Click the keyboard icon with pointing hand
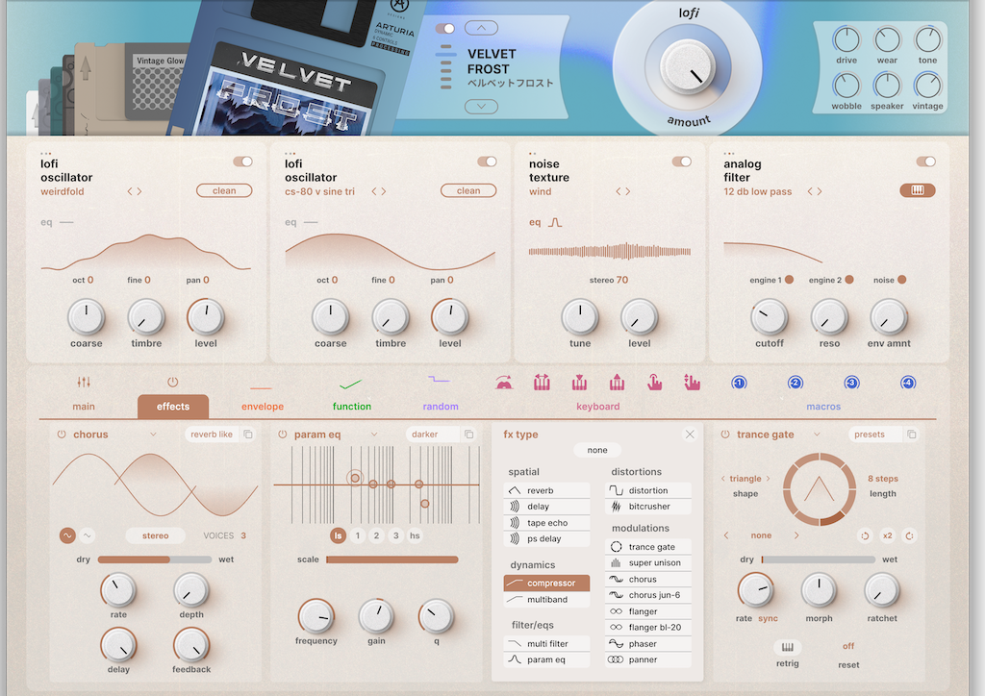This screenshot has height=696, width=985. [654, 383]
